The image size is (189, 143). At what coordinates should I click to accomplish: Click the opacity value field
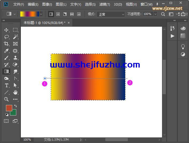[148, 14]
